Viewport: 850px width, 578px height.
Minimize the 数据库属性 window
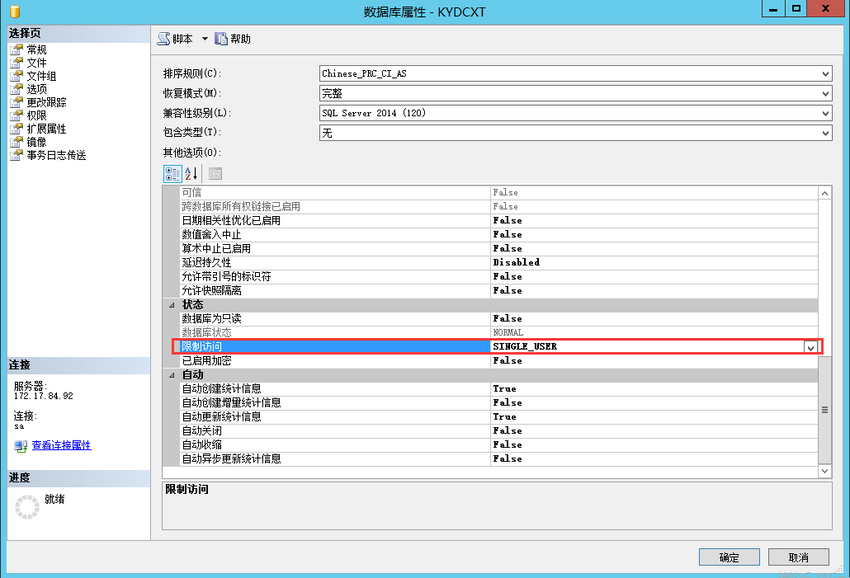coord(773,9)
